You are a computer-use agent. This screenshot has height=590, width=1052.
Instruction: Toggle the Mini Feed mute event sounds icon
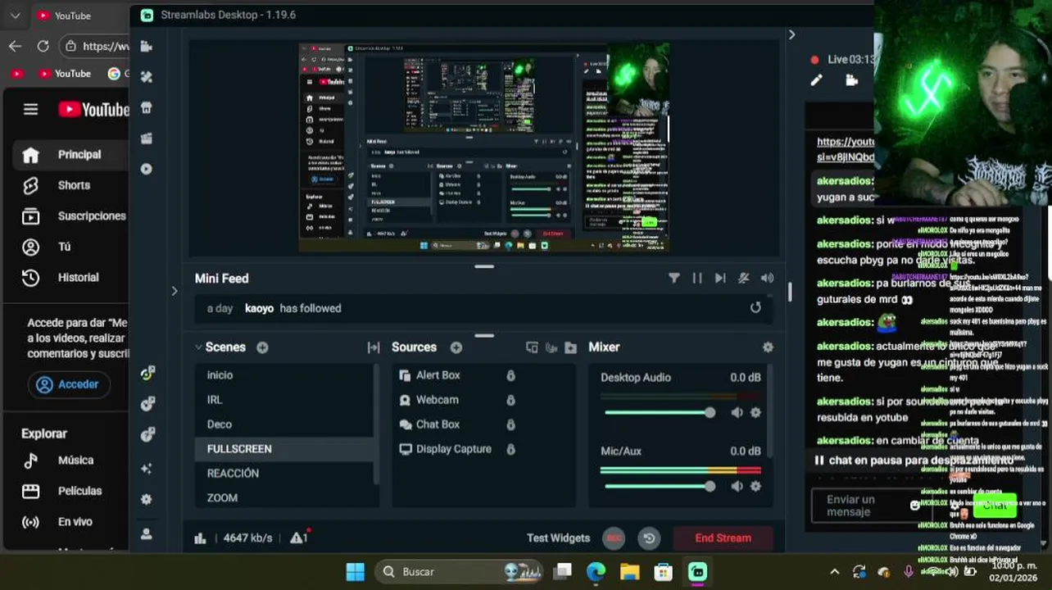[743, 278]
